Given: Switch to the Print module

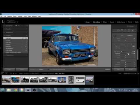Looking at the screenshot, I should coord(130,22).
